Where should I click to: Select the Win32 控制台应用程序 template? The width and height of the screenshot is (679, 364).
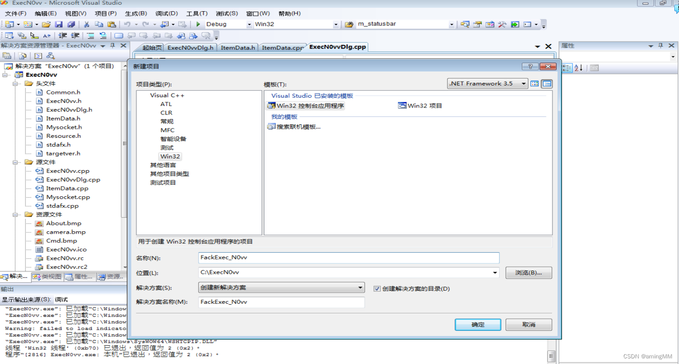(x=305, y=106)
